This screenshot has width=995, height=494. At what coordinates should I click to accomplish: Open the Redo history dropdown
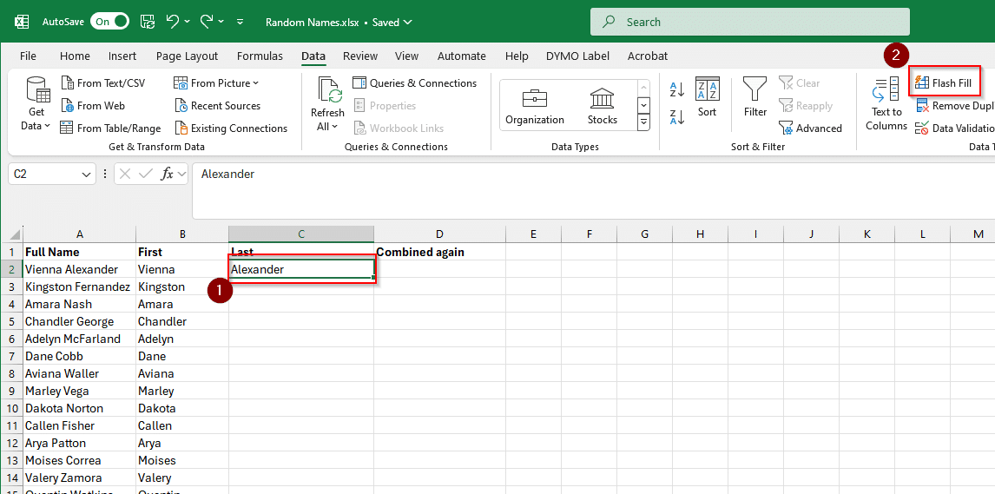click(221, 22)
